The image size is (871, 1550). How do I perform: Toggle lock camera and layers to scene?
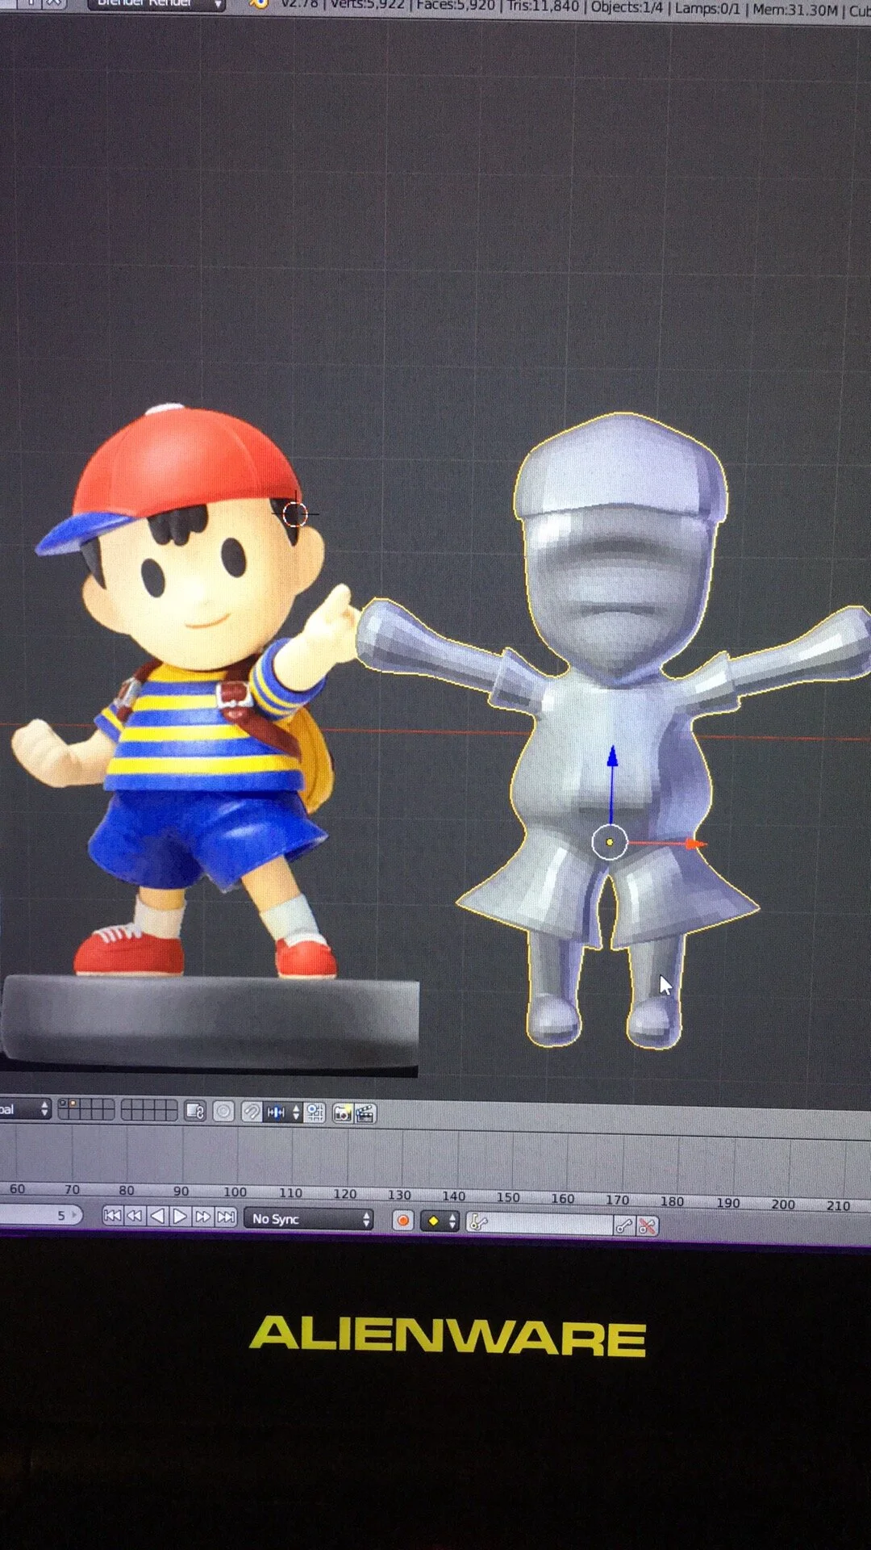click(x=195, y=1112)
